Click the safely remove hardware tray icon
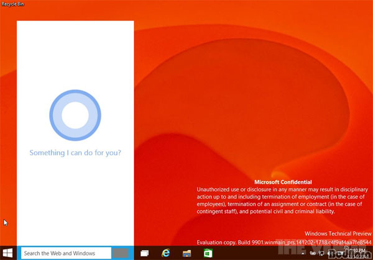 [313, 254]
